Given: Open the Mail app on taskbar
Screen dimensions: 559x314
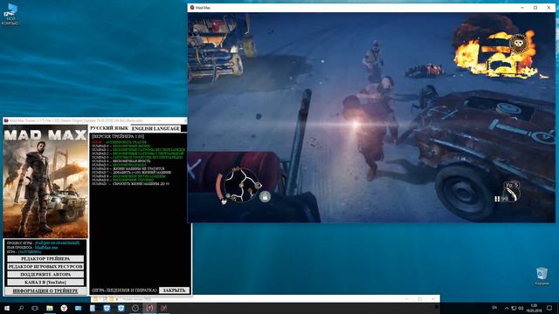Looking at the screenshot, I should click(78, 308).
